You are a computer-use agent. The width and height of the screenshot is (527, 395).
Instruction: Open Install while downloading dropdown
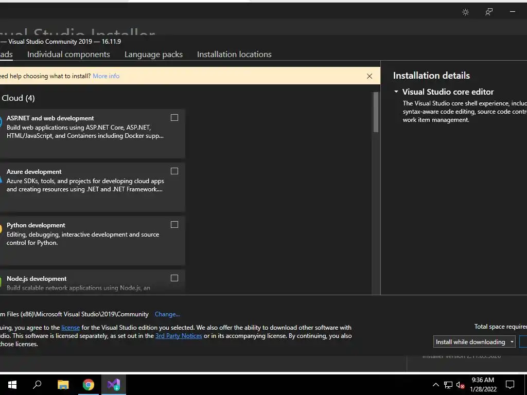pos(474,342)
